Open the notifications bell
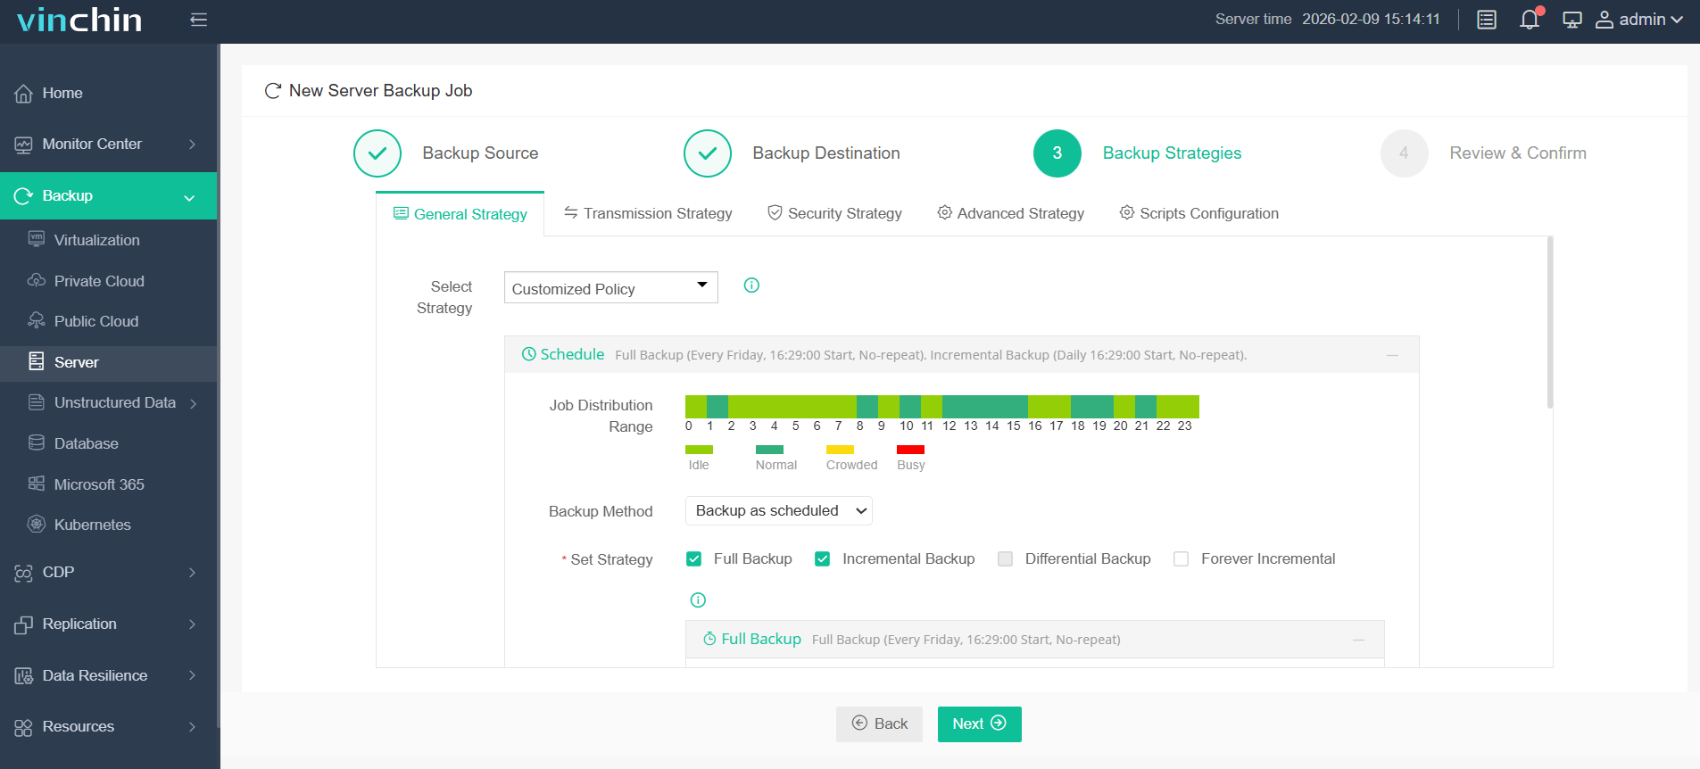The width and height of the screenshot is (1700, 769). (1529, 20)
